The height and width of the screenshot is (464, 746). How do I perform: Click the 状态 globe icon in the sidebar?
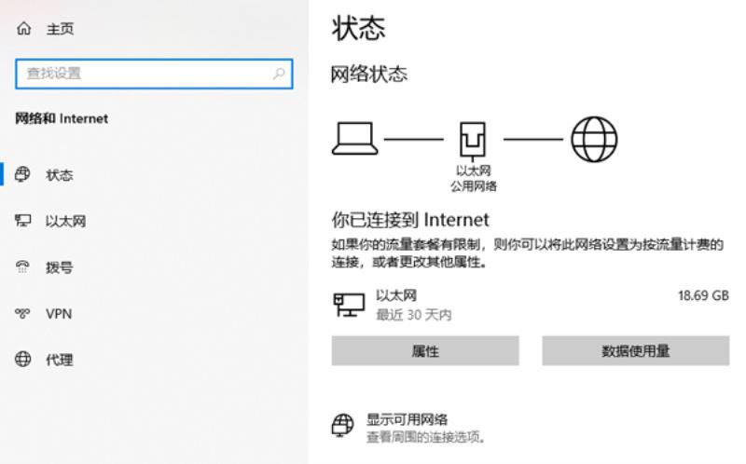coord(22,174)
